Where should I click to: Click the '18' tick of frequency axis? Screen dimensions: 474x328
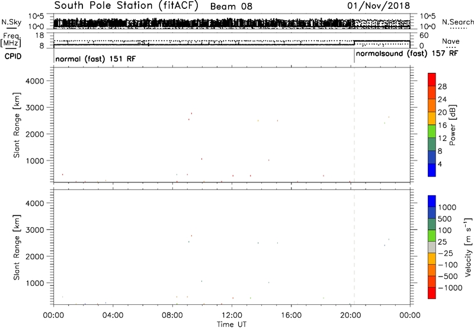coord(40,36)
